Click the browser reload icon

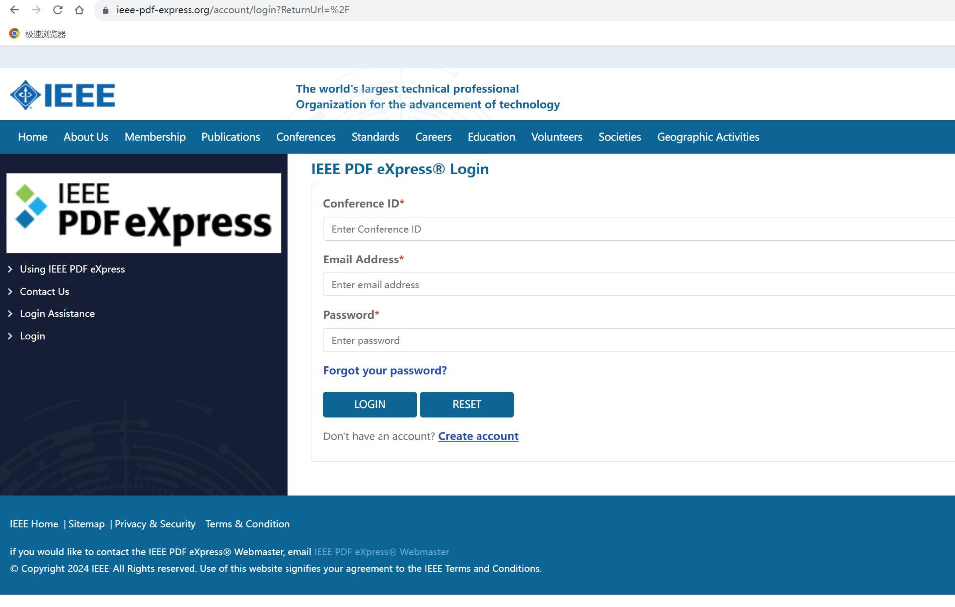click(58, 10)
